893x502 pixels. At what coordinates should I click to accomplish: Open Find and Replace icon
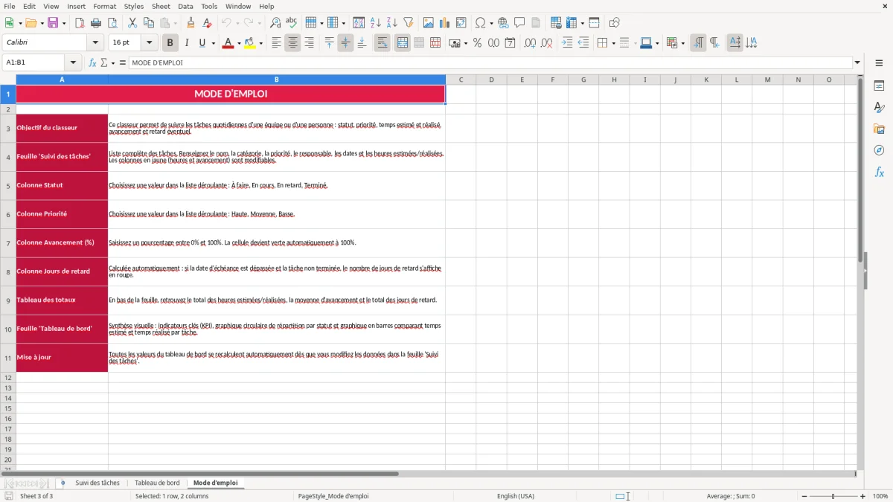275,23
